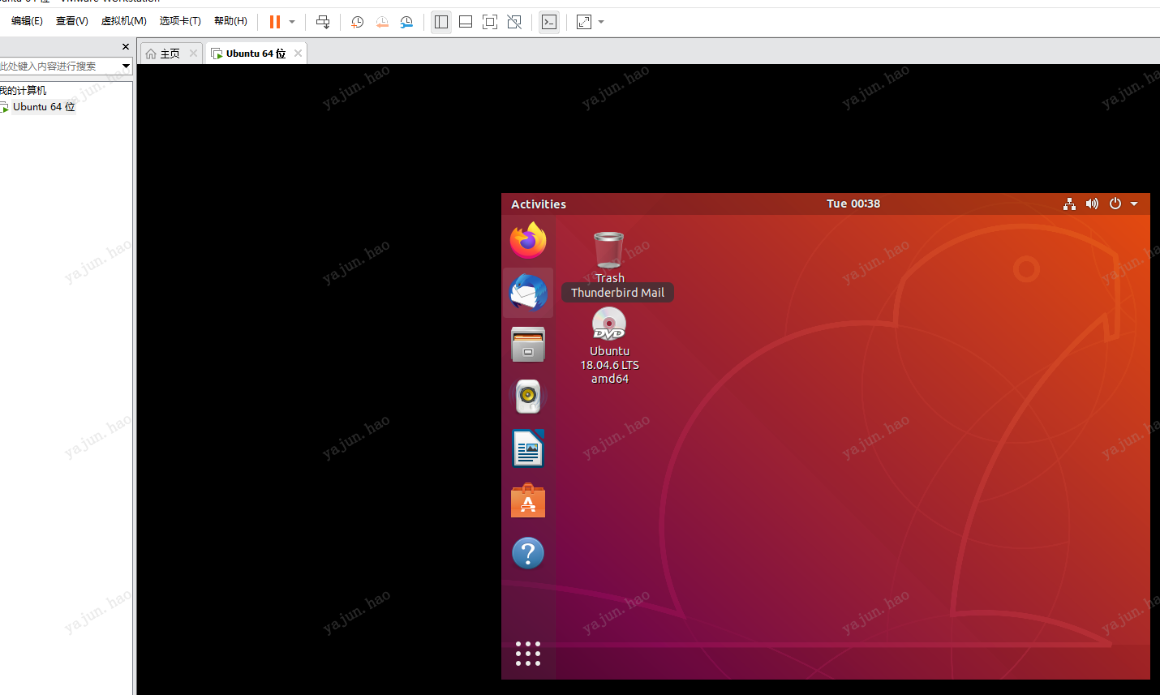1160x695 pixels.
Task: Open the 选项卡(T) menu
Action: pyautogui.click(x=180, y=21)
